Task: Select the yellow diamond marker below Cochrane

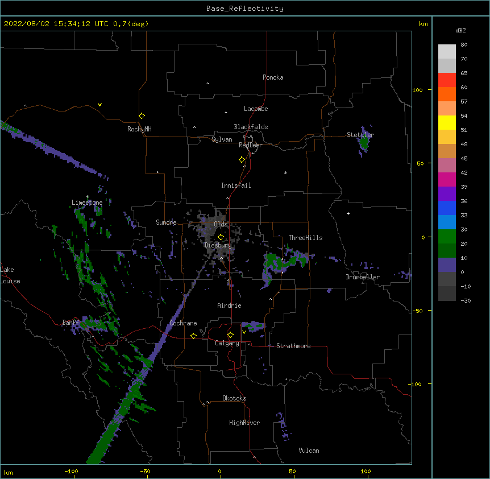Action: coord(193,336)
